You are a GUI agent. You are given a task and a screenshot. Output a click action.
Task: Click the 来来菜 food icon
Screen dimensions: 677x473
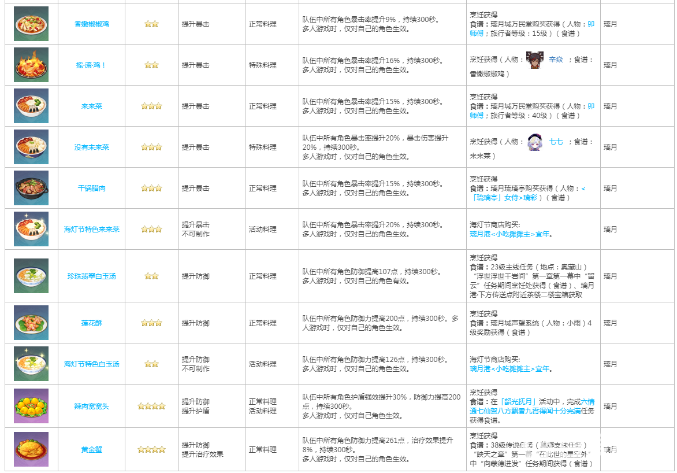[31, 106]
